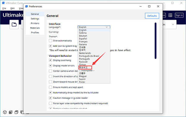The height and width of the screenshot is (117, 186).
Task: Select the red-highlighted Chinese language option
Action: pos(85,68)
